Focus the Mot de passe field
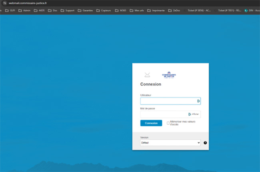The width and height of the screenshot is (260, 172). click(x=163, y=114)
